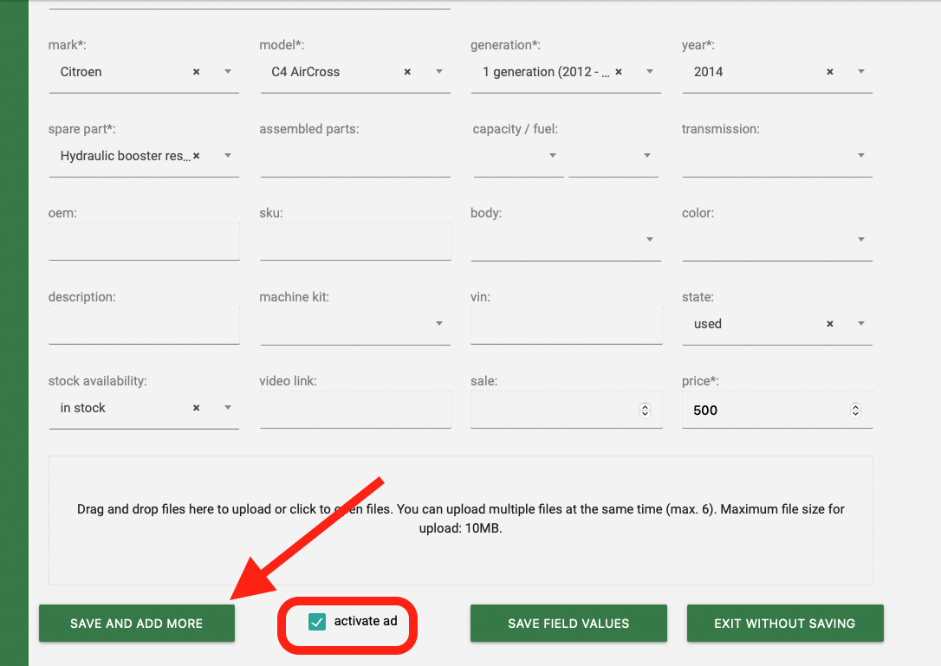This screenshot has width=941, height=666.
Task: Click the price field stepper arrows
Action: click(x=855, y=411)
